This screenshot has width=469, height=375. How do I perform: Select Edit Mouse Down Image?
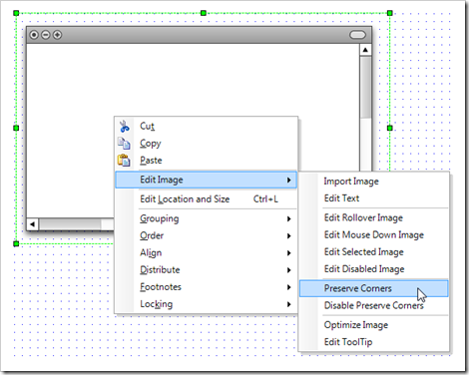pyautogui.click(x=374, y=235)
